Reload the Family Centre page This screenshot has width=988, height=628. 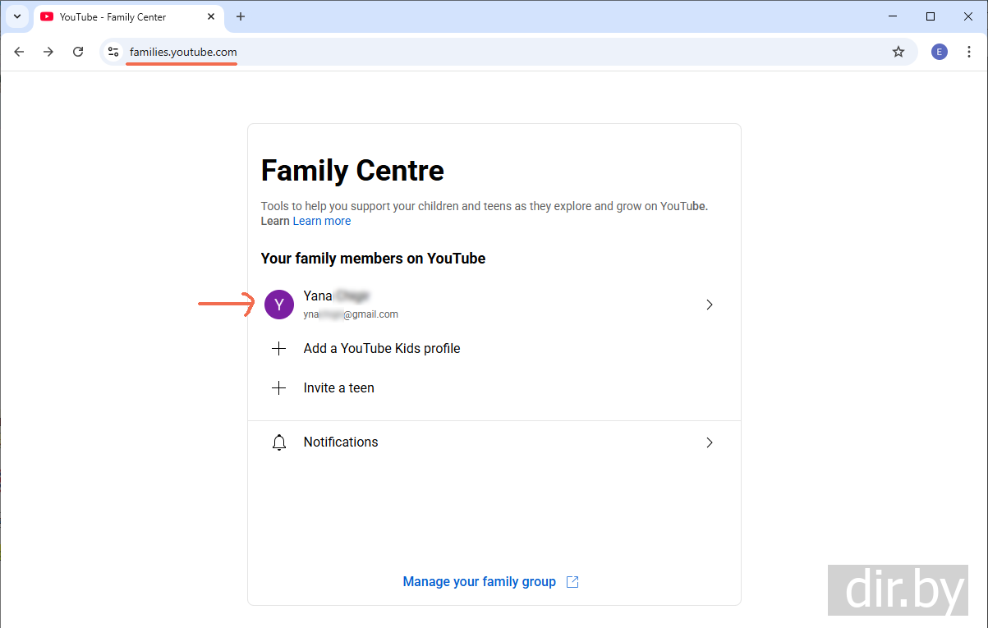[x=78, y=52]
